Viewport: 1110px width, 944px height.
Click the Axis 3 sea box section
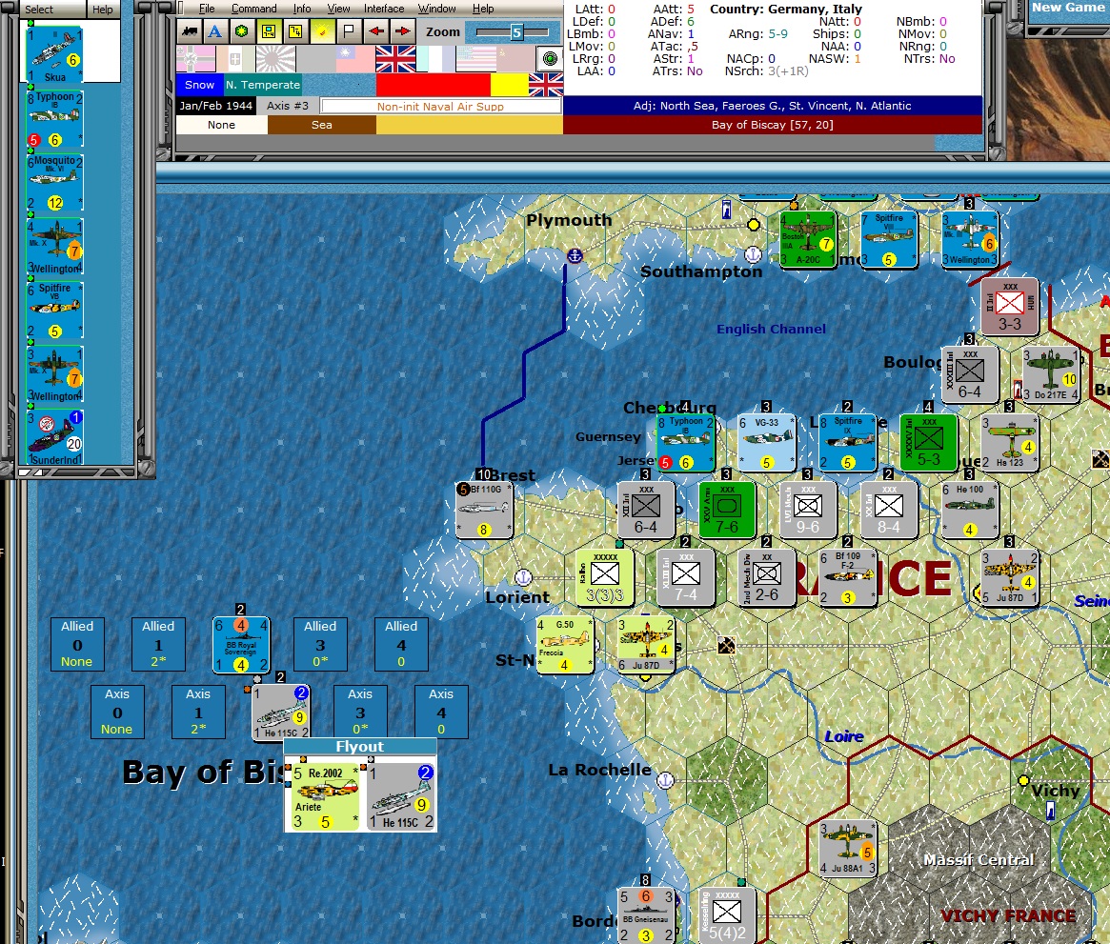(360, 712)
